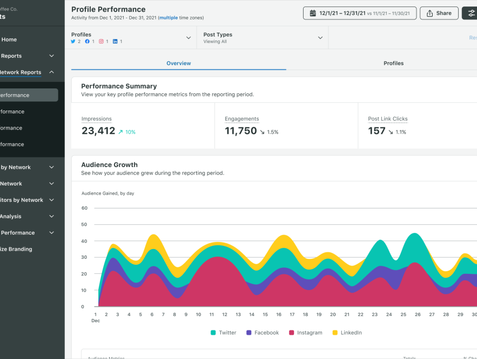Click the '10%' impressions change value
The width and height of the screenshot is (477, 359).
click(x=130, y=132)
